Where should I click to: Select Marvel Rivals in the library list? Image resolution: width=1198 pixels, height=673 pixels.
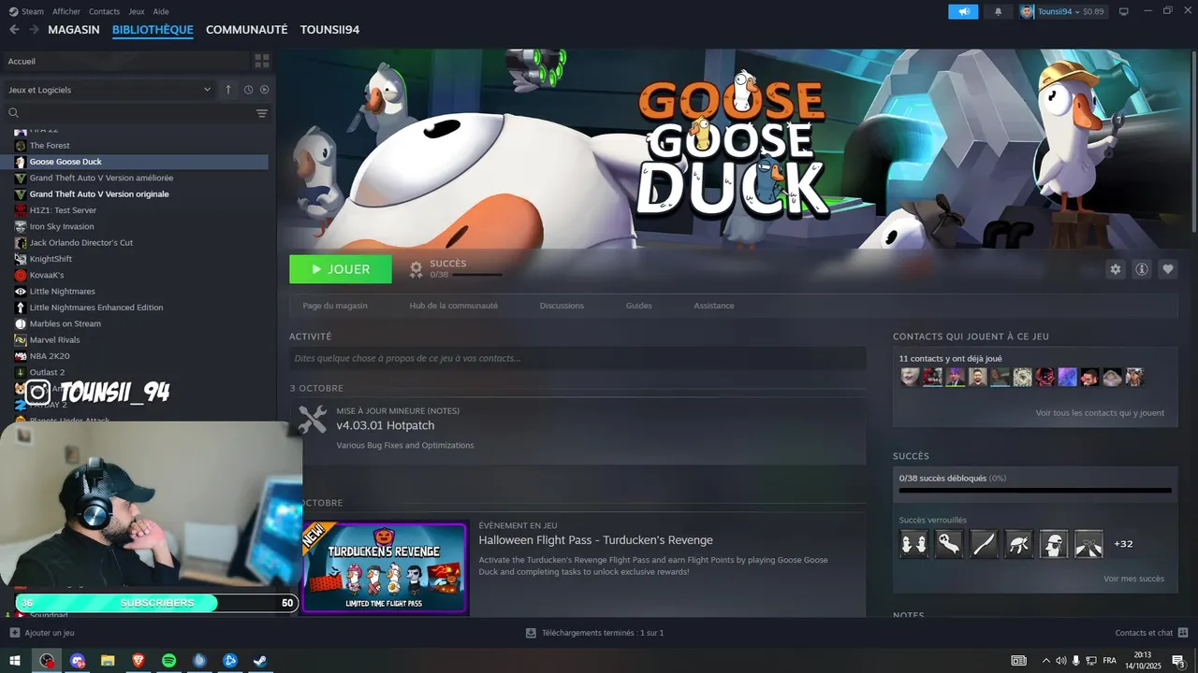pyautogui.click(x=54, y=340)
